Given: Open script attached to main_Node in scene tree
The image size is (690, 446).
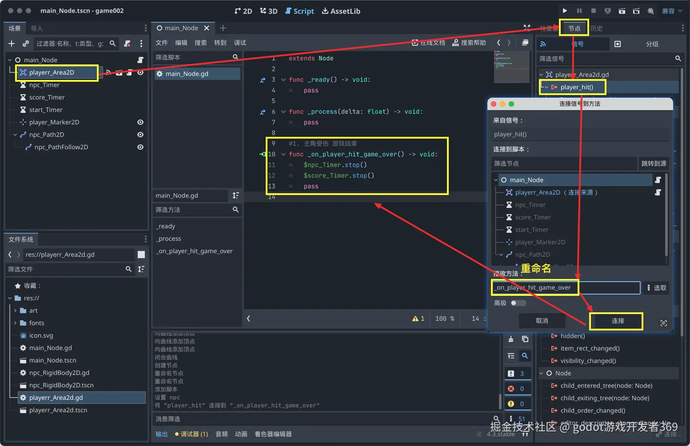Looking at the screenshot, I should point(140,60).
